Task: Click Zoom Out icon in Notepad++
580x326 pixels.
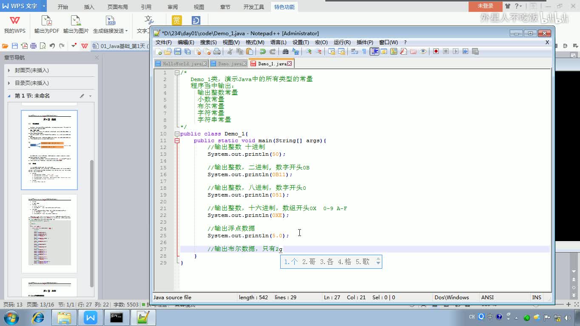Action: click(x=318, y=51)
